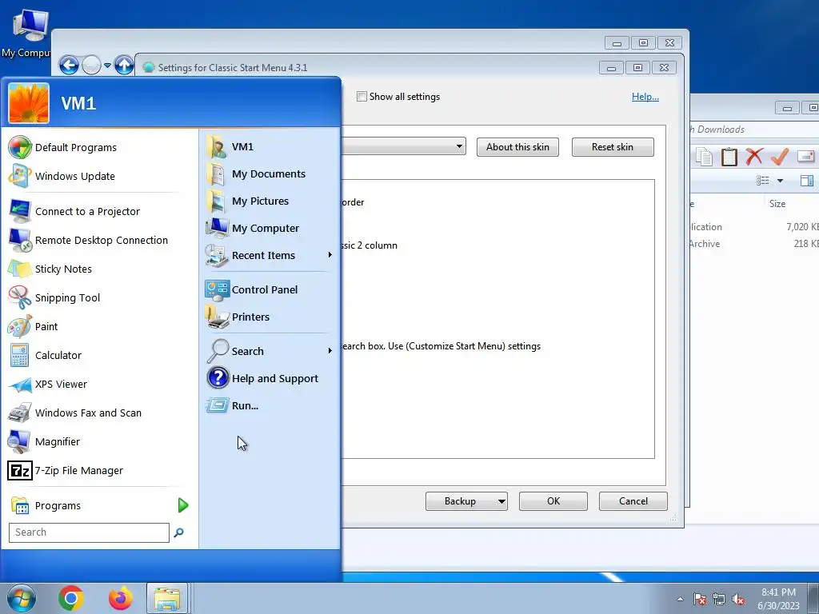Viewport: 819px width, 614px height.
Task: Start the Snipping Tool
Action: point(54,297)
